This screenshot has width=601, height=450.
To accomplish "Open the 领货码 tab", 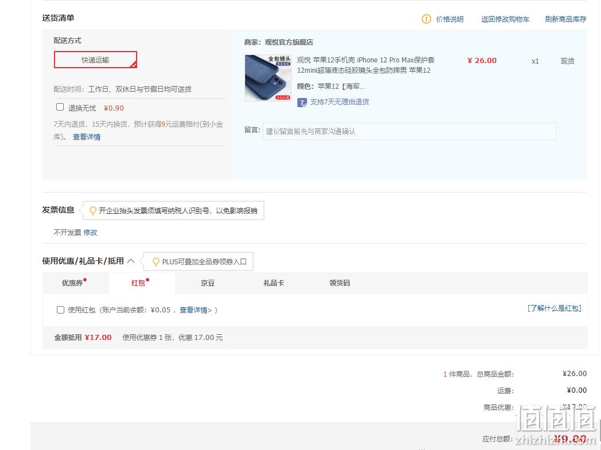I will (x=340, y=283).
